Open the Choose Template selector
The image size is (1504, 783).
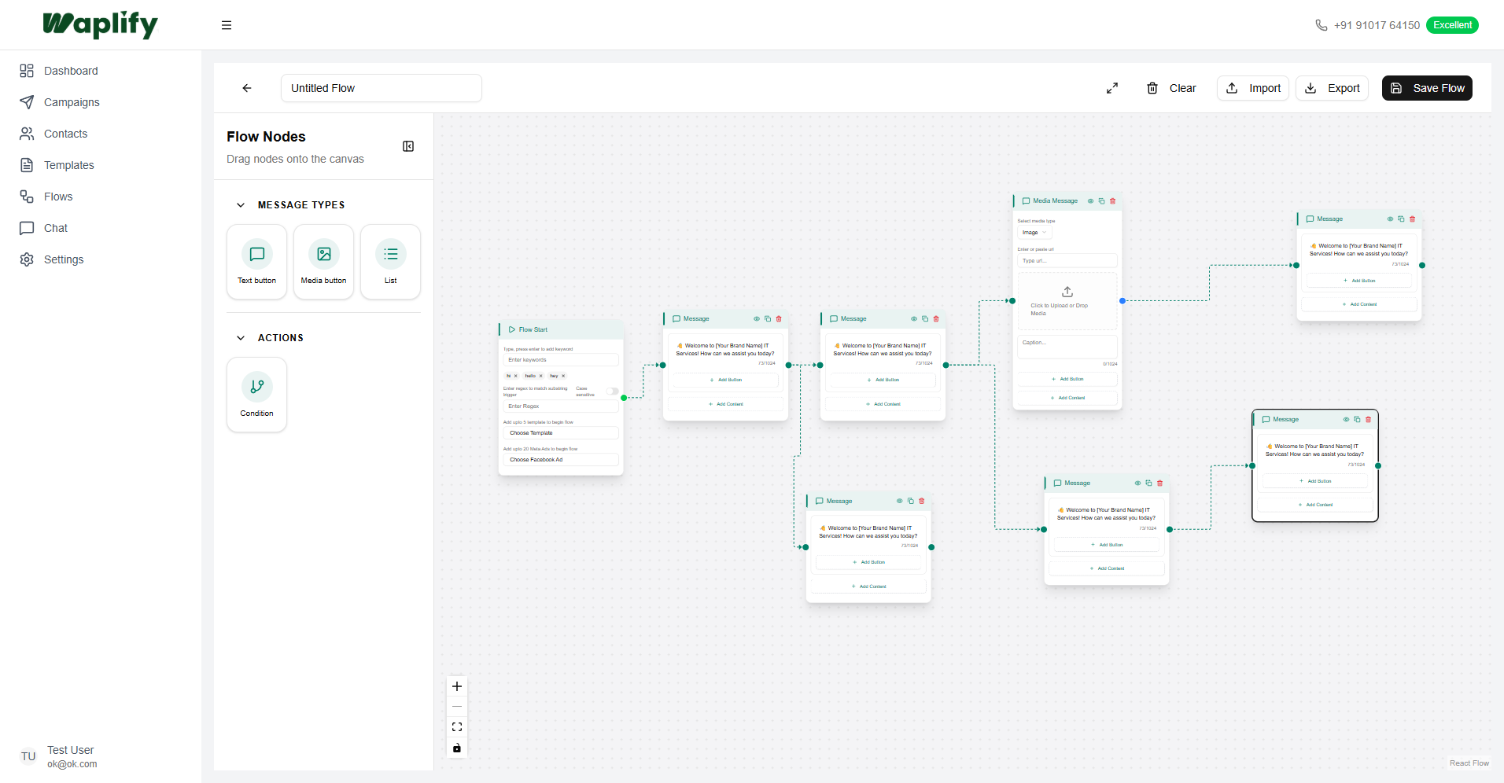tap(561, 433)
